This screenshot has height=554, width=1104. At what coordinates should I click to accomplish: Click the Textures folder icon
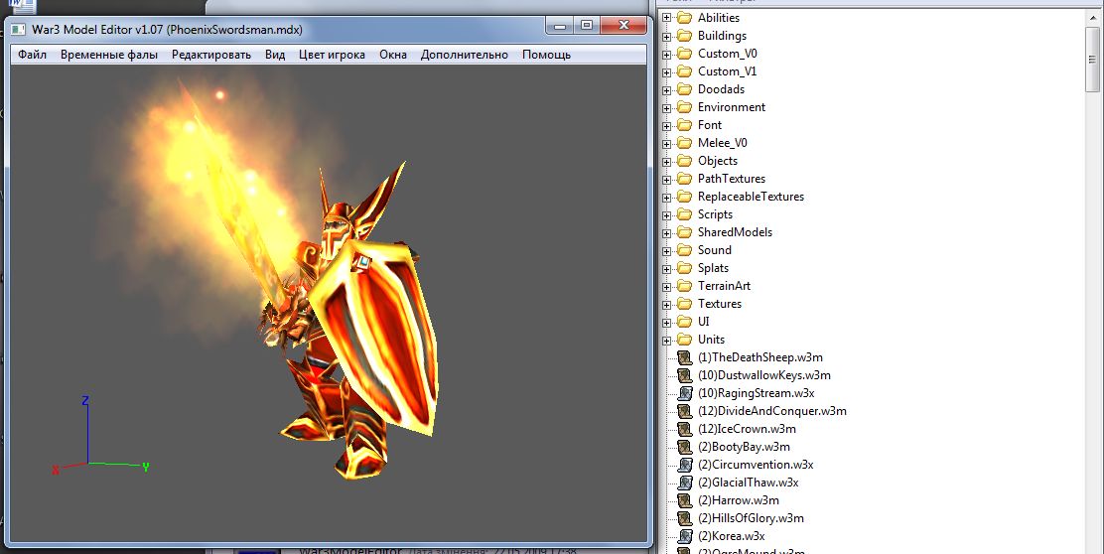[x=684, y=304]
